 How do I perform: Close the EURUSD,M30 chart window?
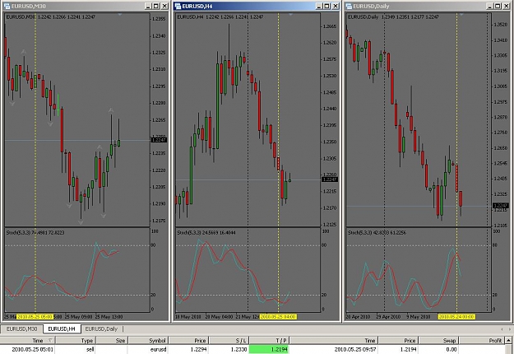tap(164, 6)
